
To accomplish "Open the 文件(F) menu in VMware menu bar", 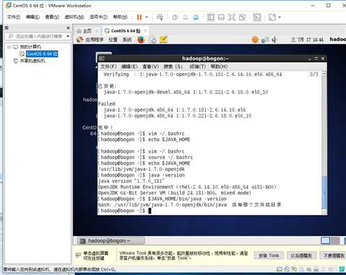I will coord(13,17).
